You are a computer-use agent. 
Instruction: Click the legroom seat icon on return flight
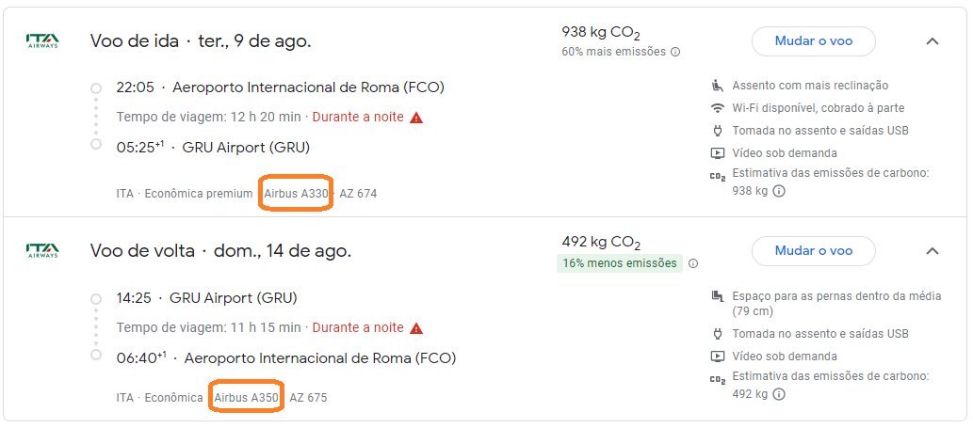coord(718,296)
